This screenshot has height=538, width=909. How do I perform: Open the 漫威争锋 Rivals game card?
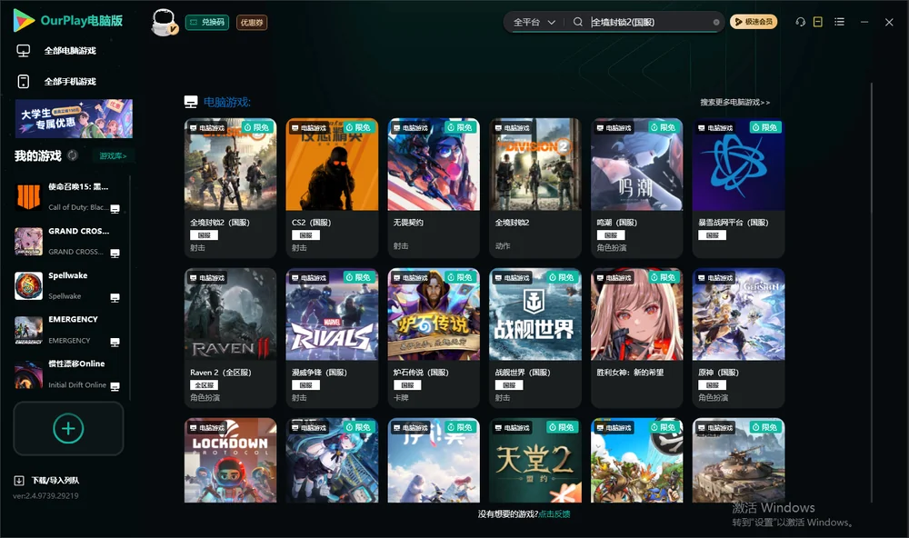[x=332, y=338]
